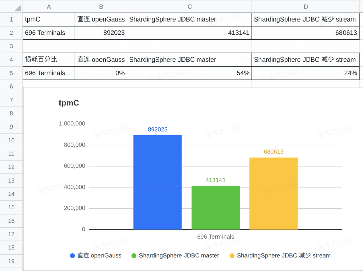Screen dimensions: 363x271
Task: Click y-axis label 200,000
Action: [x=75, y=208]
